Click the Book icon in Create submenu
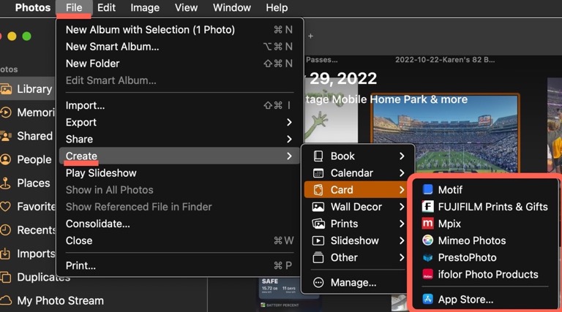 click(x=318, y=156)
